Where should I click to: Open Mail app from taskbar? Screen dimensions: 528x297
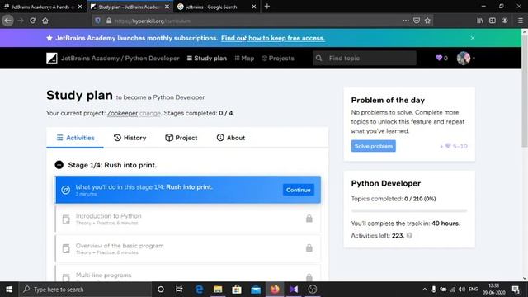tap(256, 290)
